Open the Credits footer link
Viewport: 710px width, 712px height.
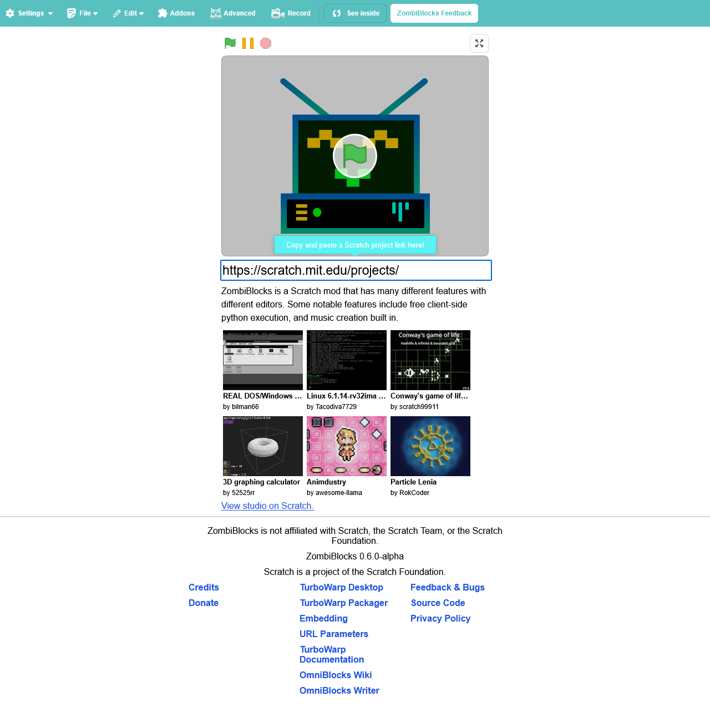204,588
